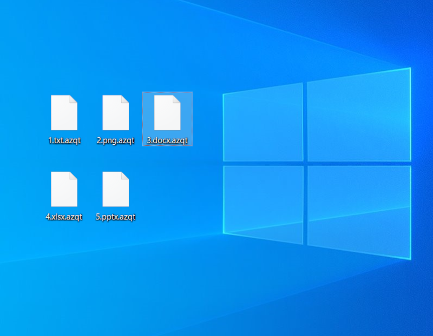Screen dimensions: 433x336
Task: Click the "4.xlsx.azqt" filename label
Action: click(64, 217)
